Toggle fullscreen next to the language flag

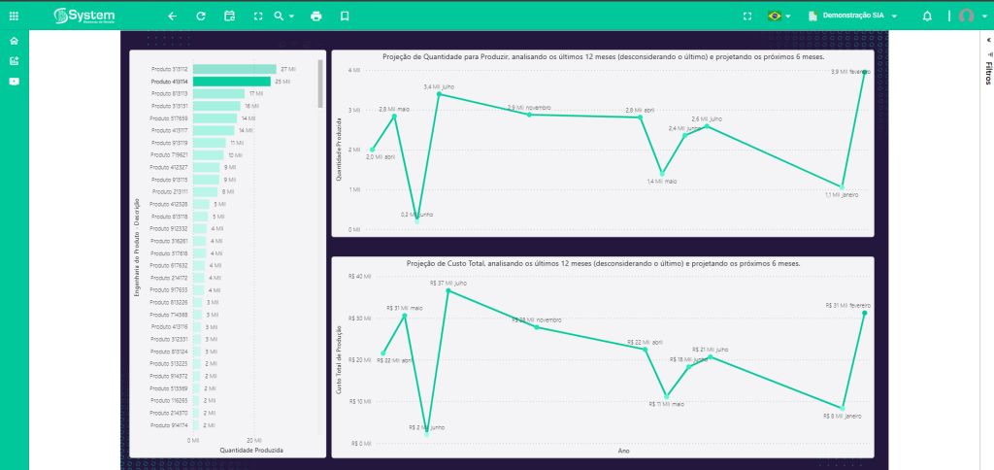[x=746, y=16]
